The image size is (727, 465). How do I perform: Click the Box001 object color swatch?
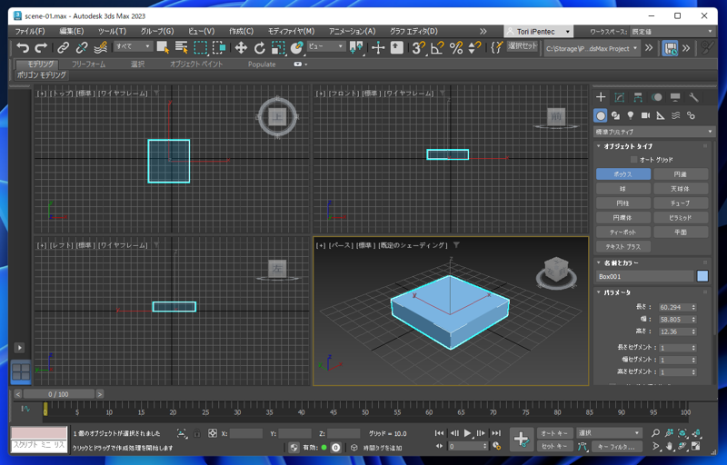(702, 276)
